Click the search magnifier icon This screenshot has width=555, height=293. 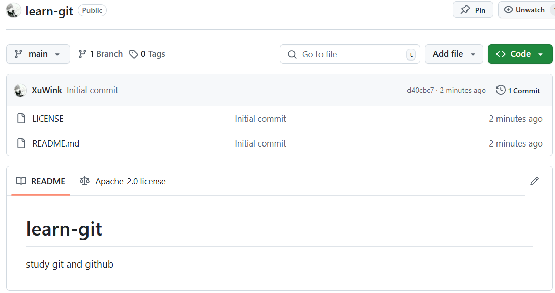coord(292,54)
